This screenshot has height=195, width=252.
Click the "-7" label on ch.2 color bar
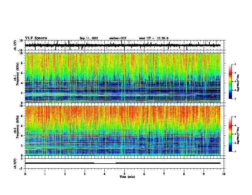point(234,151)
